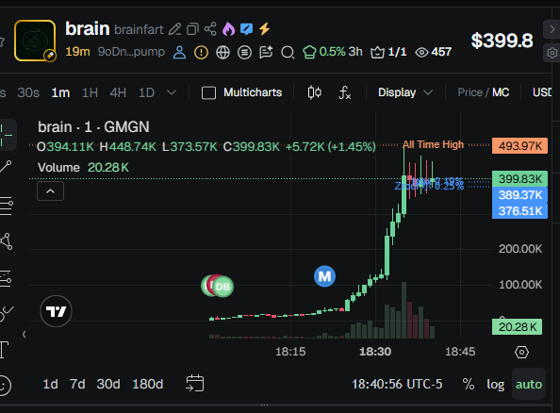
Task: Open the globe website icon
Action: (222, 53)
